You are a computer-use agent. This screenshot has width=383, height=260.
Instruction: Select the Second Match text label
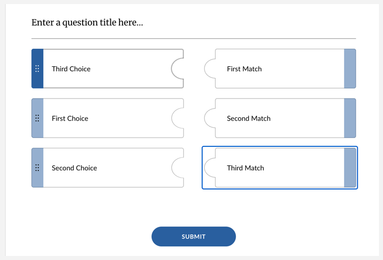[248, 118]
